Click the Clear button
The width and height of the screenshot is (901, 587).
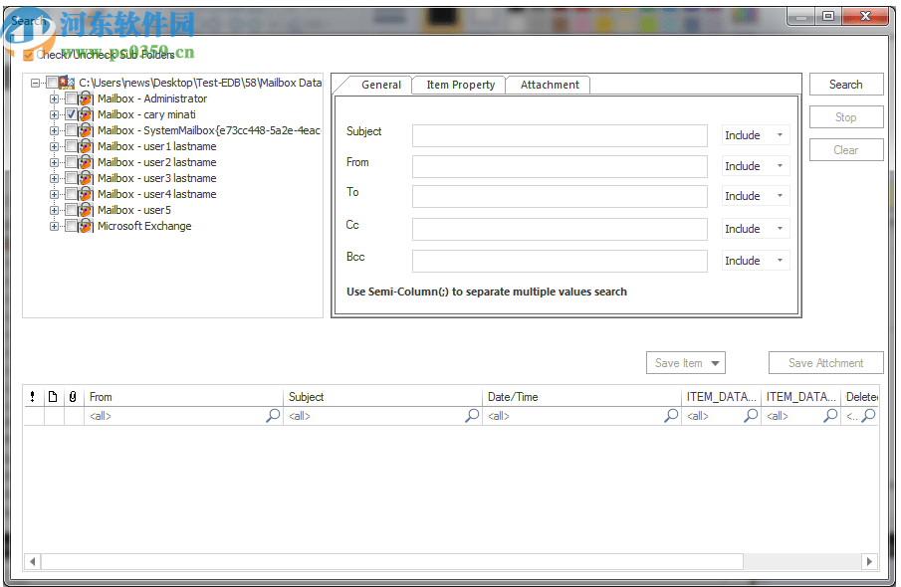(x=845, y=149)
